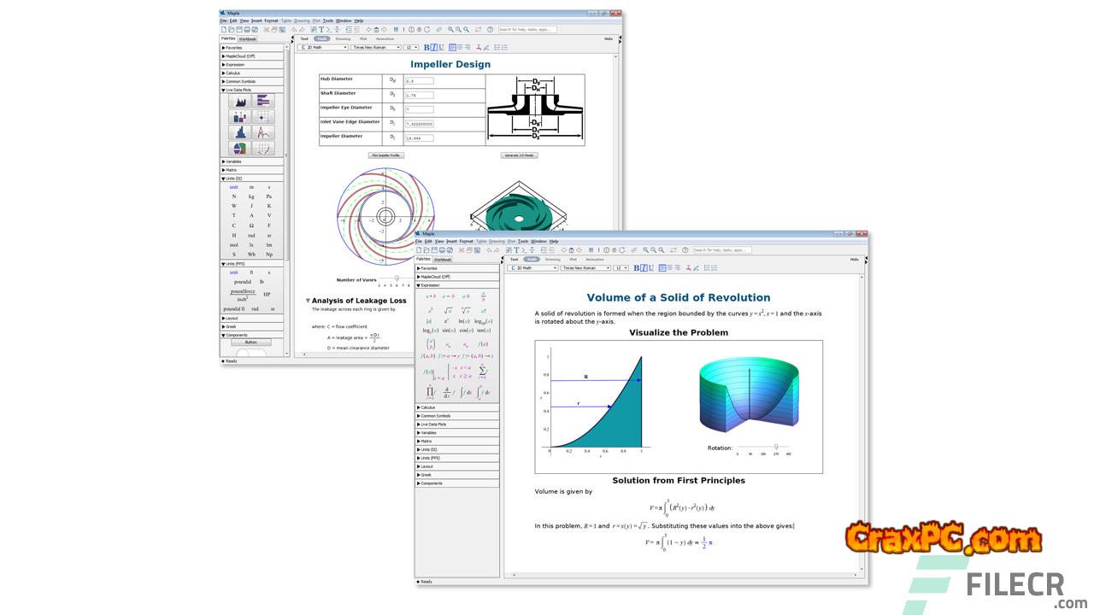1094x615 pixels.
Task: Select the area chart plot icon
Action: (x=240, y=101)
